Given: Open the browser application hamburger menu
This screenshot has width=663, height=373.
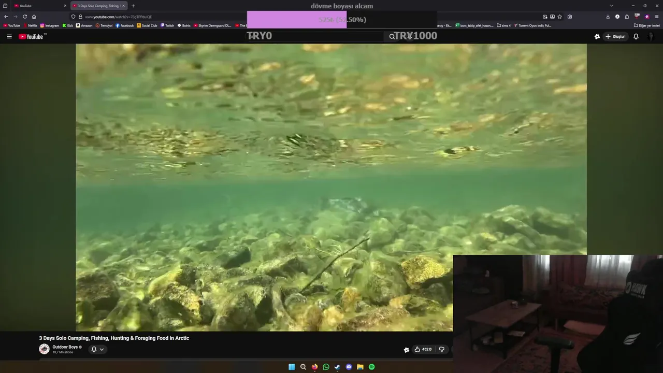Looking at the screenshot, I should point(656,17).
